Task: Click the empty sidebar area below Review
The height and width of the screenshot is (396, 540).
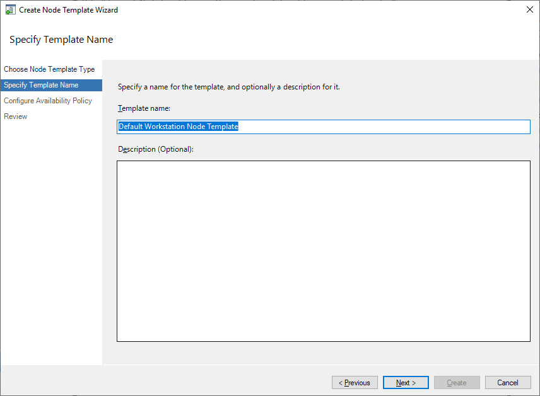Action: 50,220
